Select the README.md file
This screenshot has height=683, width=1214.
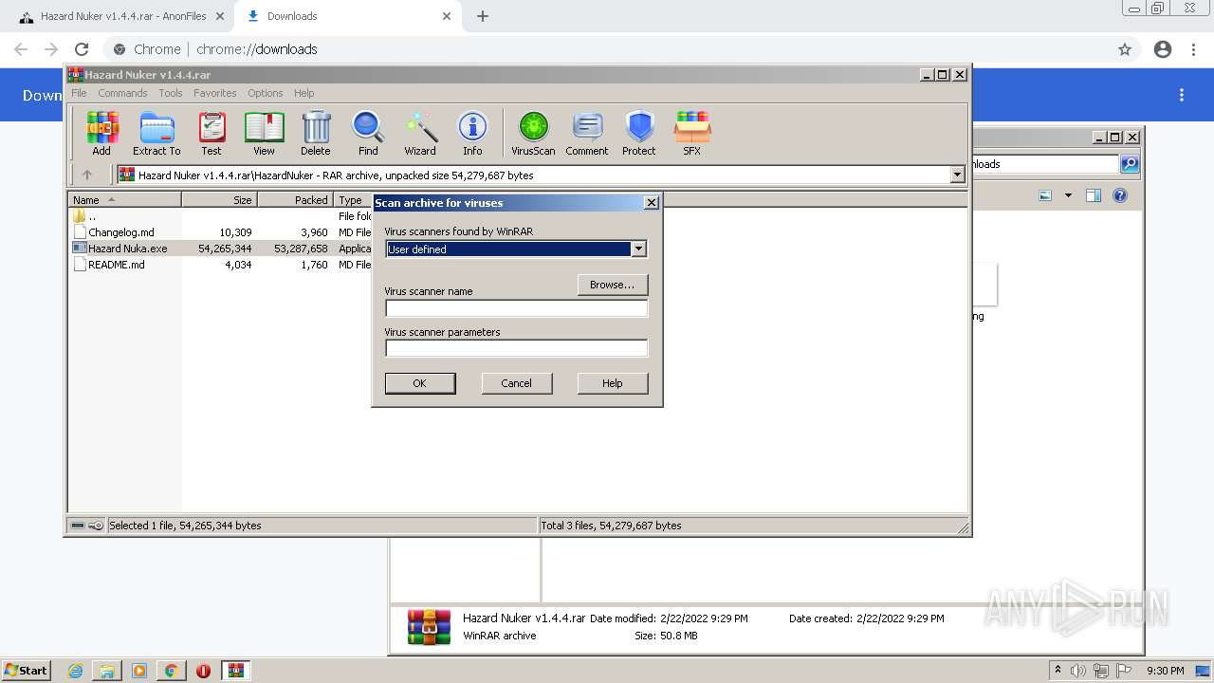tap(117, 265)
